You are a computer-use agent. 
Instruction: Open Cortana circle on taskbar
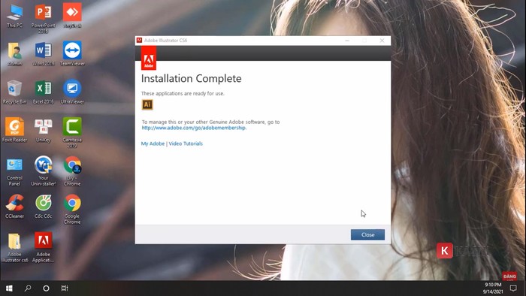coord(46,288)
